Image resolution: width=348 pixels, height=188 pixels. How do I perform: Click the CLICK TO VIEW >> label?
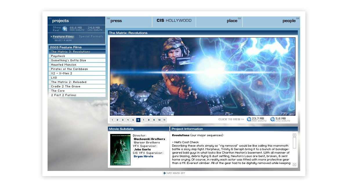pyautogui.click(x=231, y=119)
